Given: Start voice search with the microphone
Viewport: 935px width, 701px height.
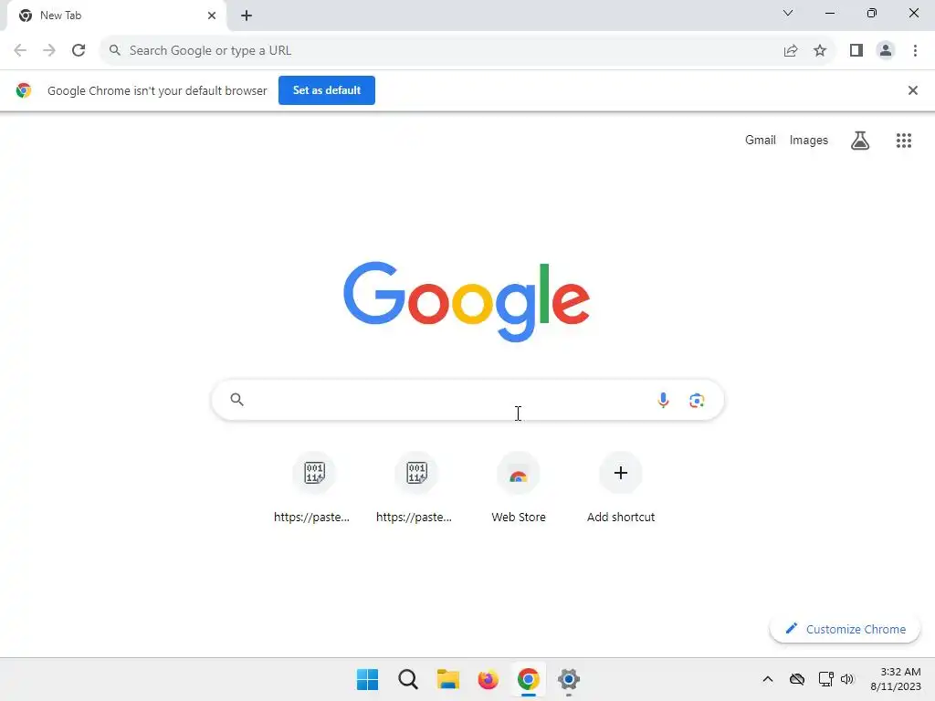Looking at the screenshot, I should tap(663, 400).
